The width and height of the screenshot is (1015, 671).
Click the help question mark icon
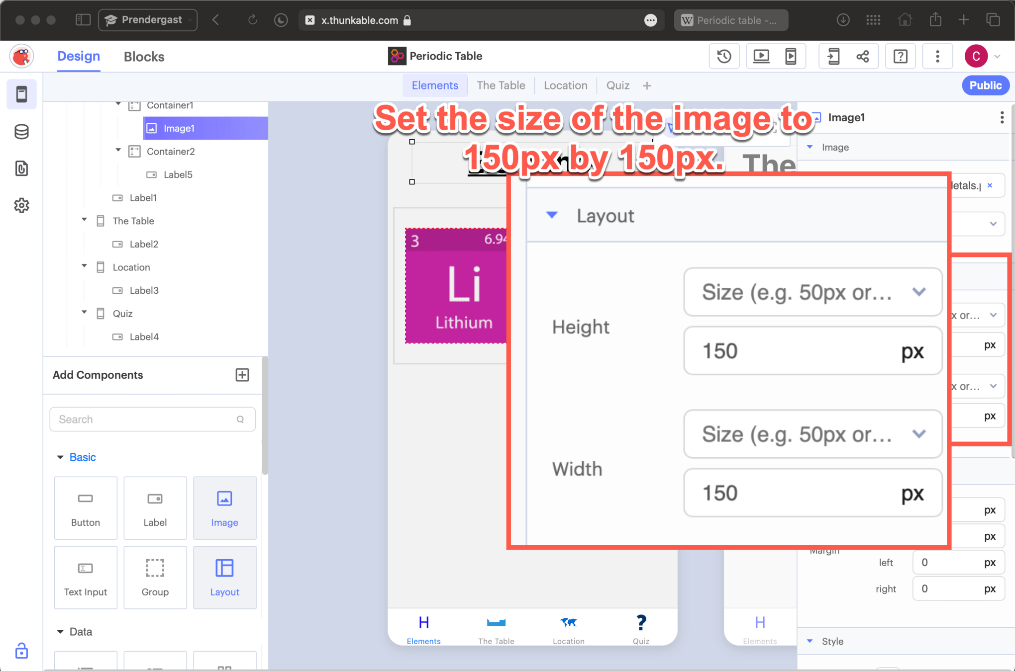900,56
